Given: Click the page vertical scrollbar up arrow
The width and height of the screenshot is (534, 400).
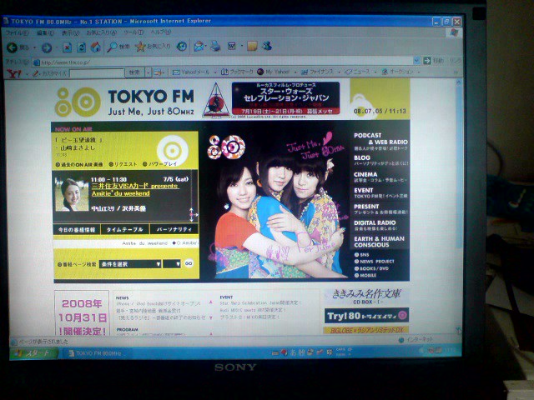Looking at the screenshot, I should tap(458, 82).
